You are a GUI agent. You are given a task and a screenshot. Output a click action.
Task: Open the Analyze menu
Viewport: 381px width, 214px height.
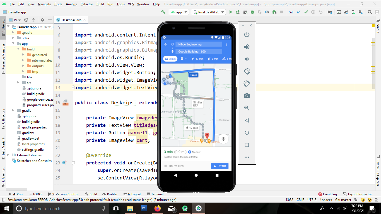pyautogui.click(x=72, y=4)
